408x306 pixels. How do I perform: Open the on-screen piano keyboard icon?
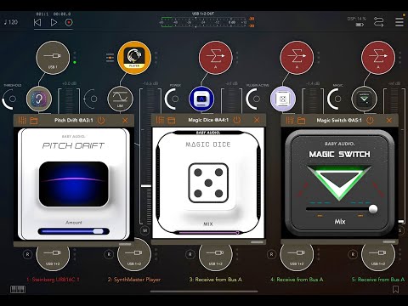[x=18, y=289]
